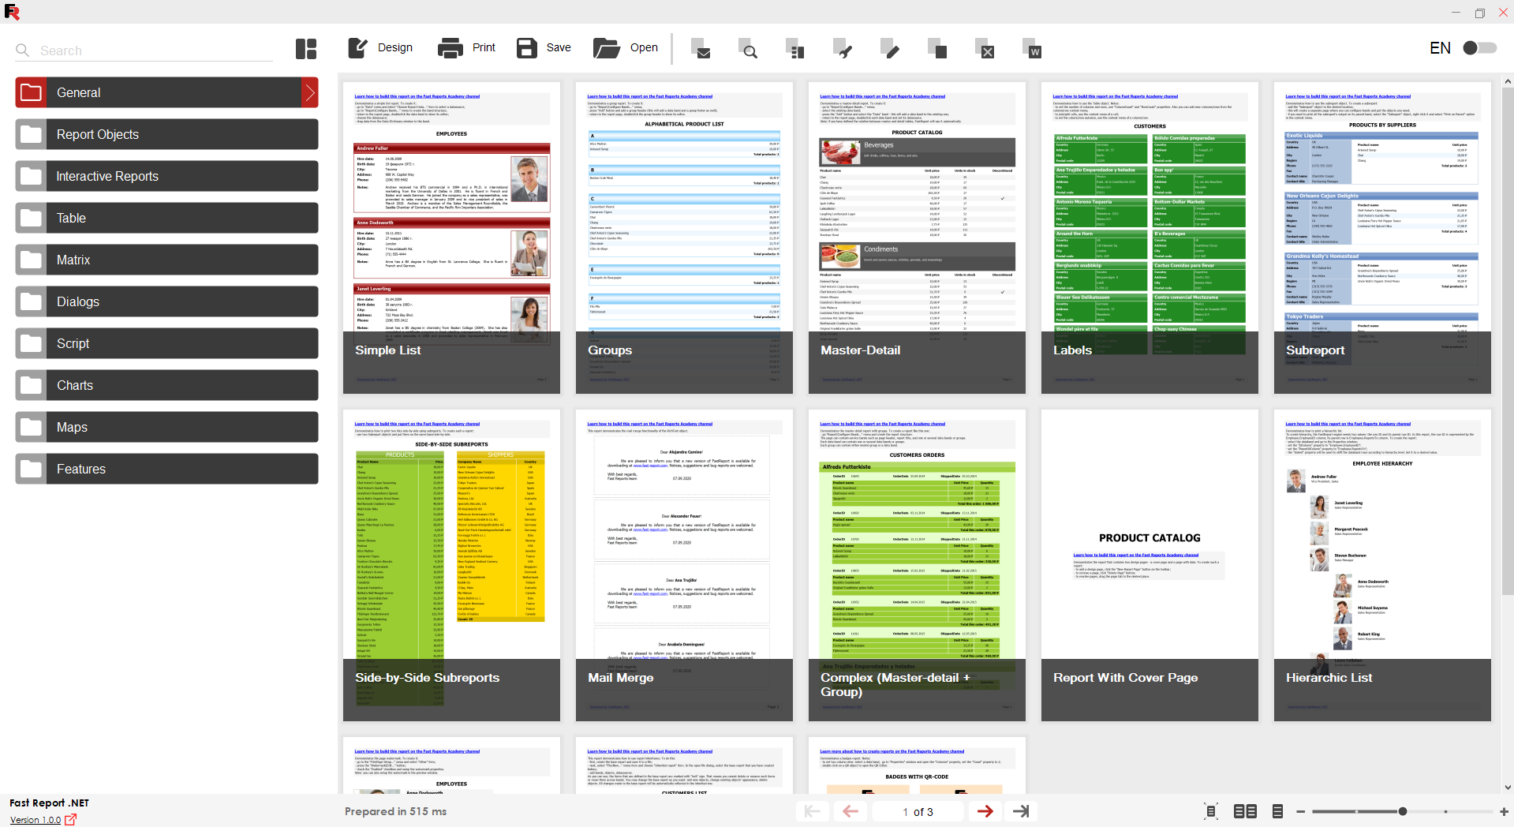
Task: Open the Maps category
Action: [x=166, y=427]
